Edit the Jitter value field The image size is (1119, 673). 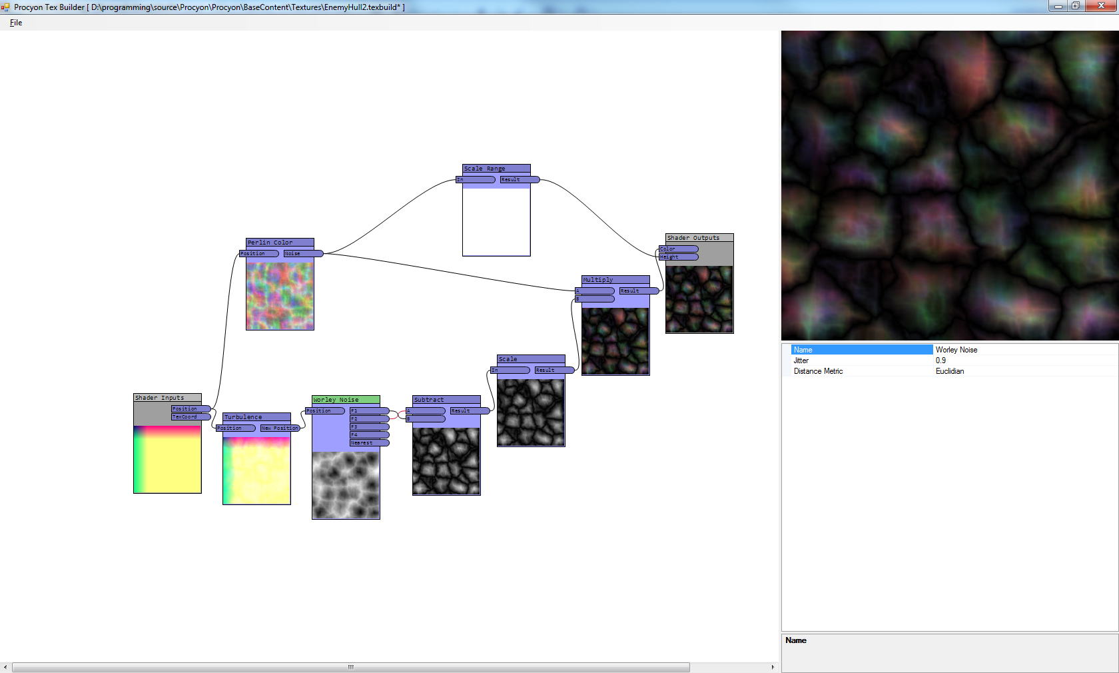(x=1024, y=360)
